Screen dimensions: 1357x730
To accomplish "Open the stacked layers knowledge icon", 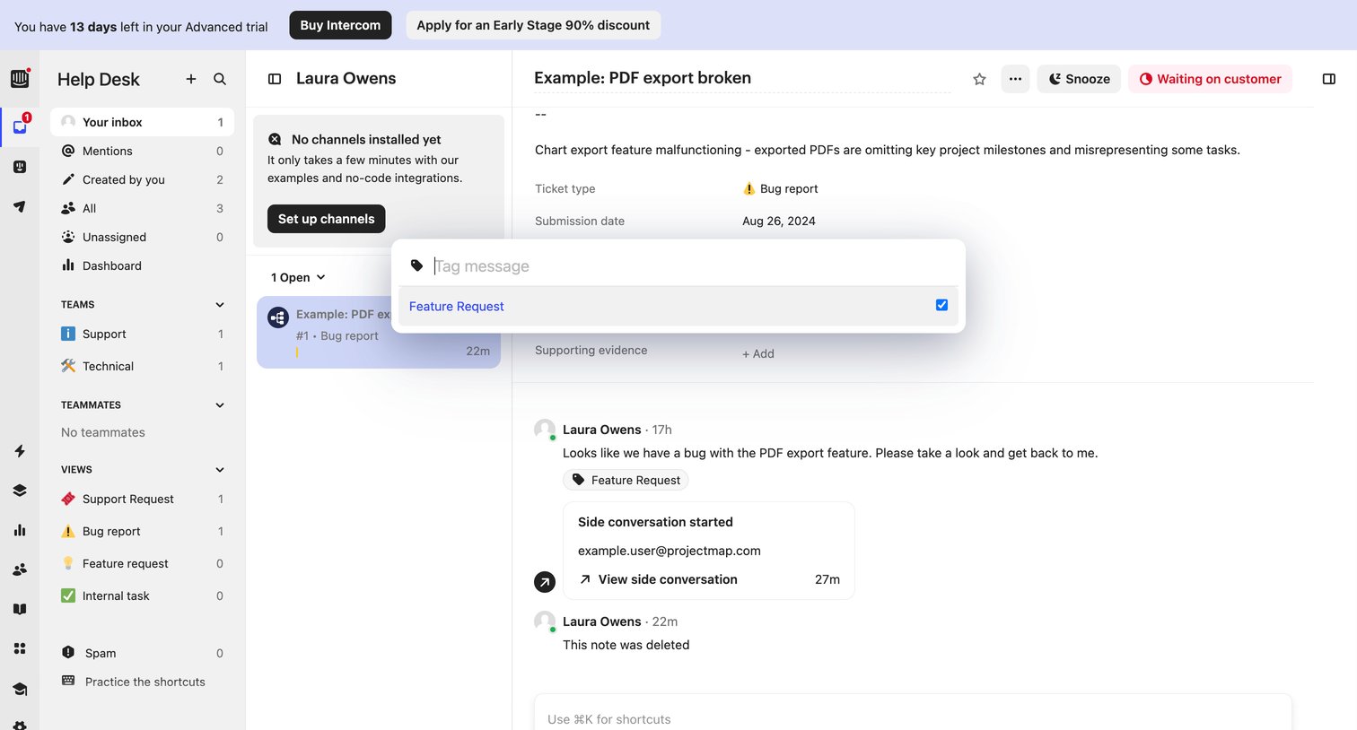I will coord(20,491).
